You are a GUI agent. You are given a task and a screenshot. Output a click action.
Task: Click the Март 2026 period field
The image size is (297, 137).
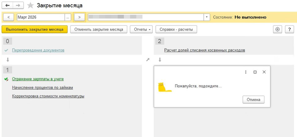click(x=40, y=17)
